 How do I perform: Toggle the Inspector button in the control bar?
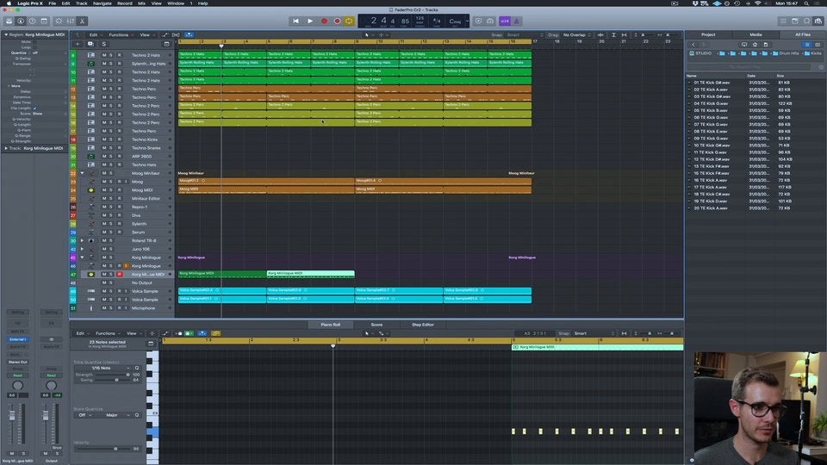coord(22,21)
